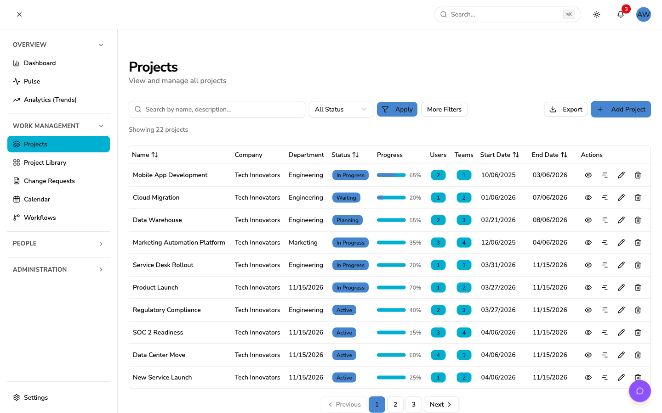662x413 pixels.
Task: Click the Mobile App Development 65% progress bar
Action: (391, 175)
